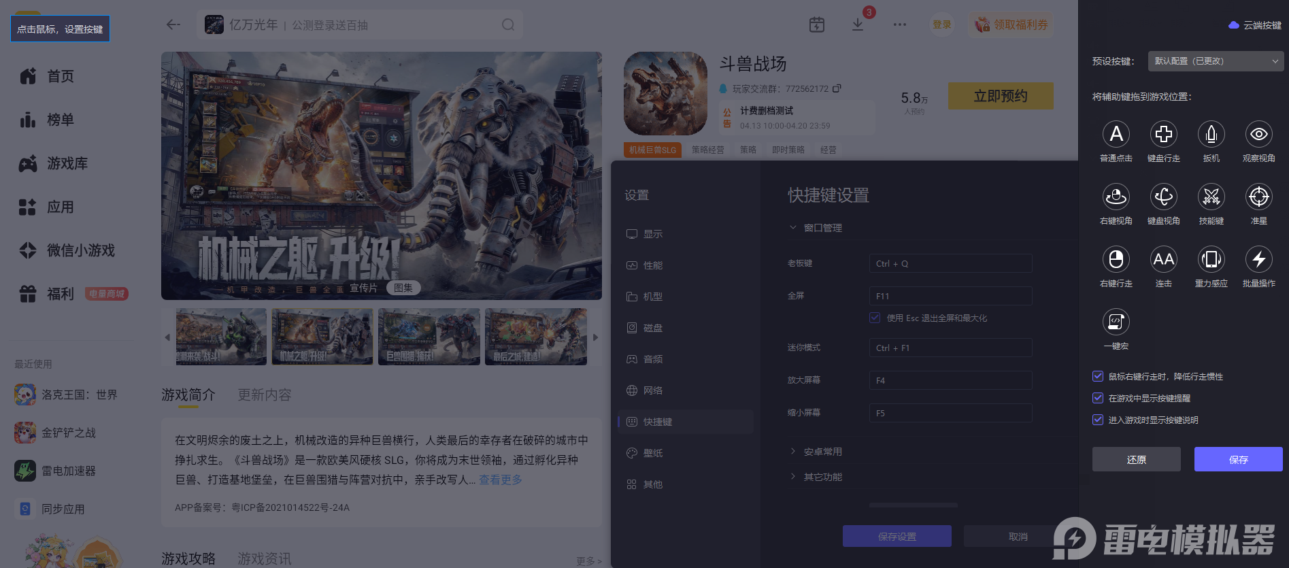This screenshot has height=568, width=1289.
Task: Open the three-dots more menu
Action: [900, 24]
